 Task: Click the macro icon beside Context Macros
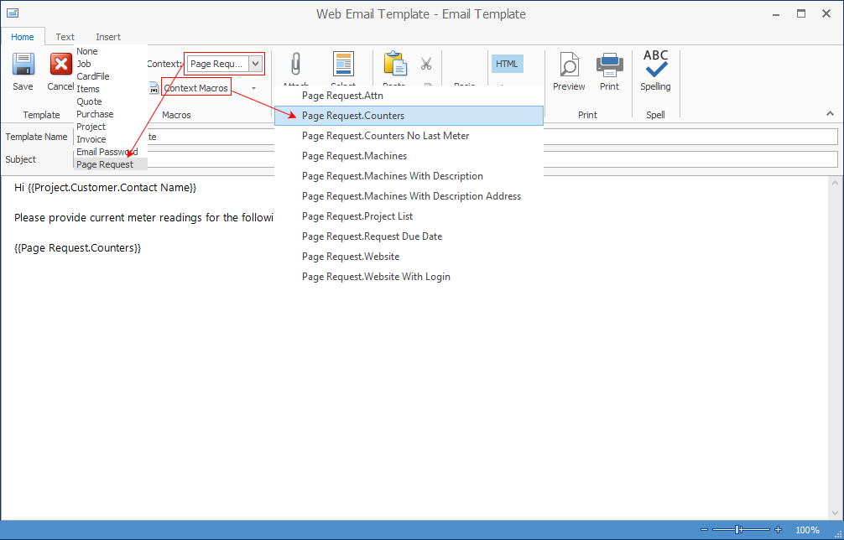click(154, 88)
